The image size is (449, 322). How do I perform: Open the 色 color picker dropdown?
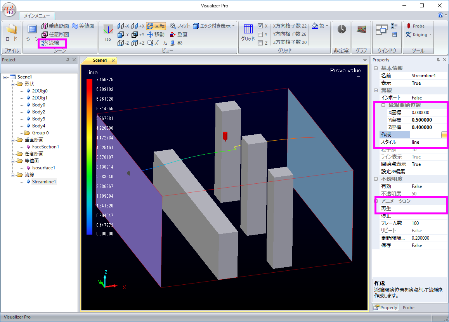[327, 26]
